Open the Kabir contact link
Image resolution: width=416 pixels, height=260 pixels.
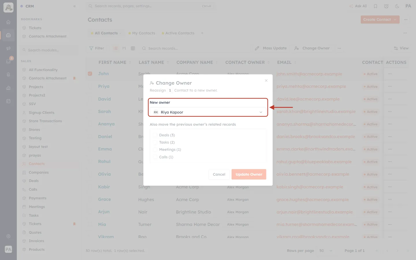[104, 187]
